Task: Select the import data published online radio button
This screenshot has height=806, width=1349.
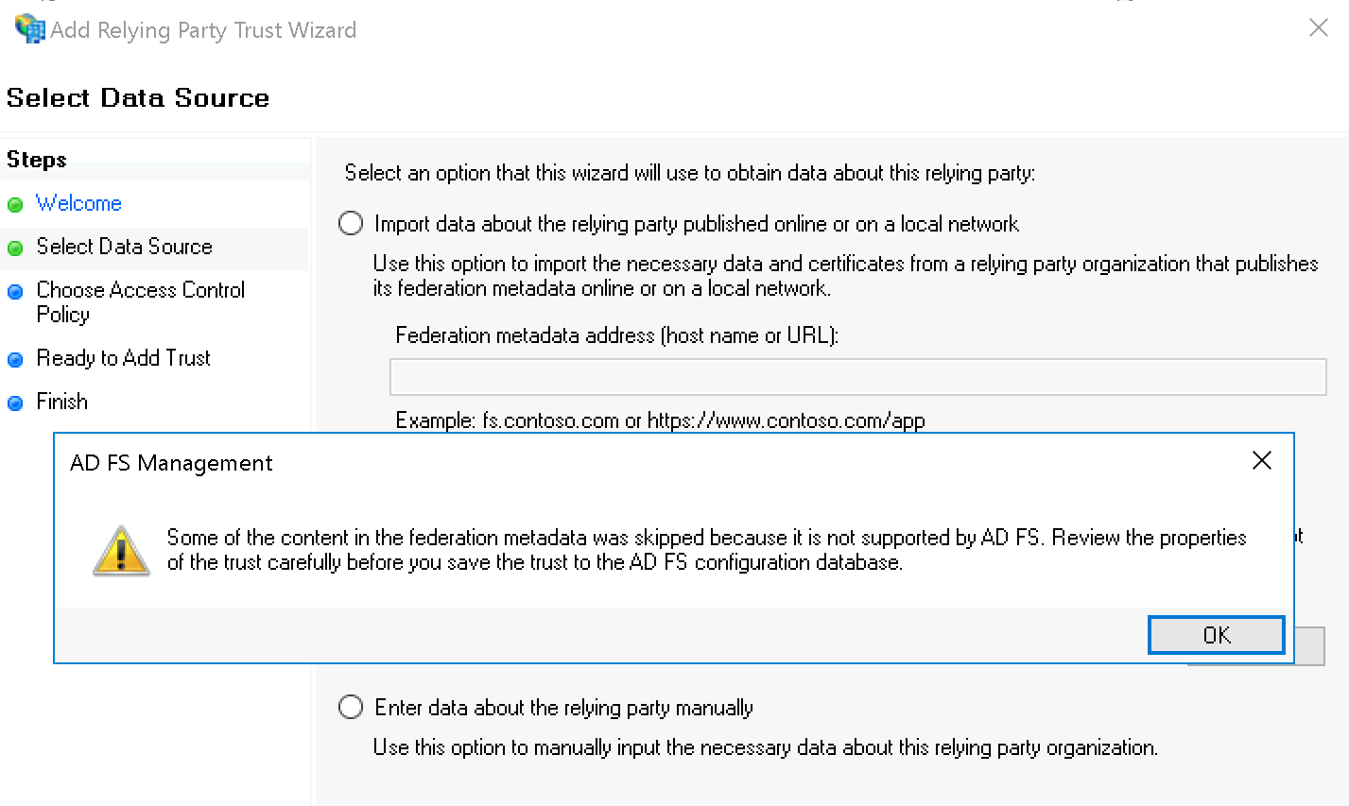Action: point(351,224)
